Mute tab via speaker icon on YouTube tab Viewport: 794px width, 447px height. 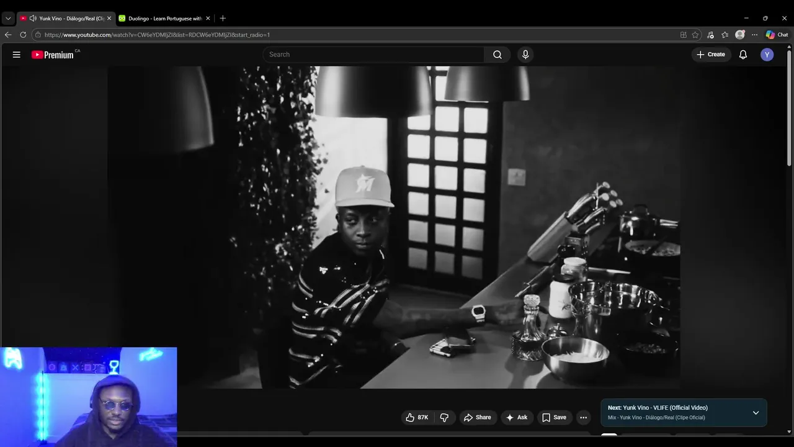(x=33, y=19)
